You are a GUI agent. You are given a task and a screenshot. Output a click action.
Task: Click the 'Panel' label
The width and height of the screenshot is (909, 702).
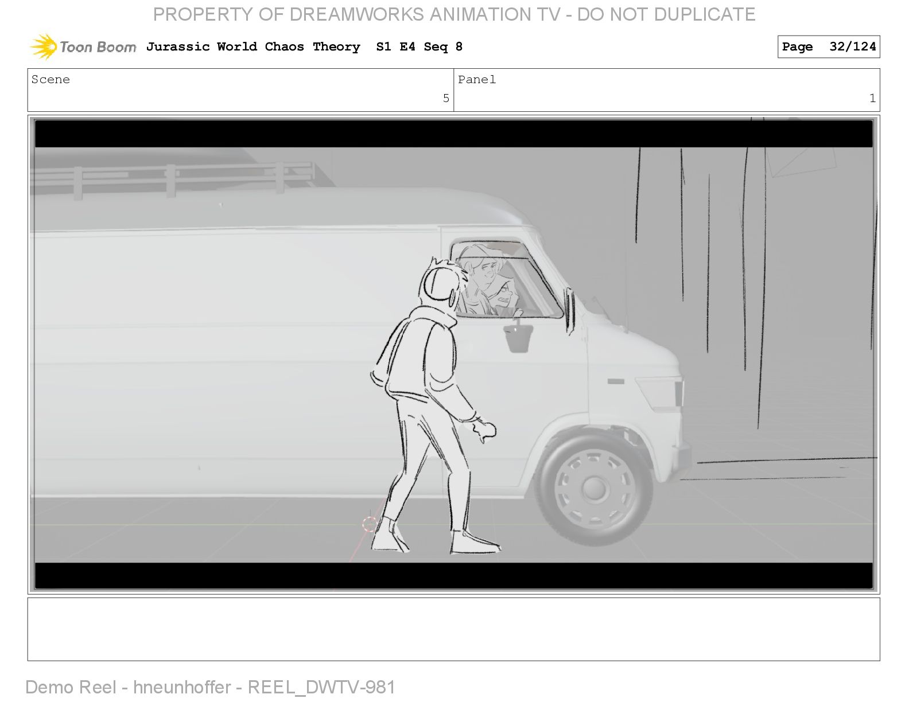(x=477, y=79)
